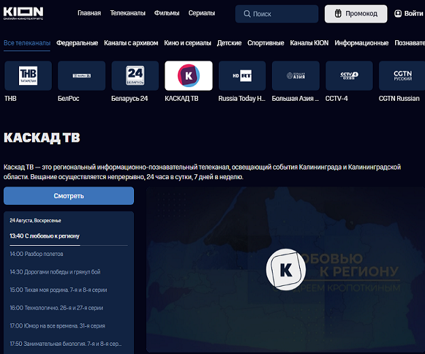
Task: Click the Поиск search field
Action: [277, 14]
